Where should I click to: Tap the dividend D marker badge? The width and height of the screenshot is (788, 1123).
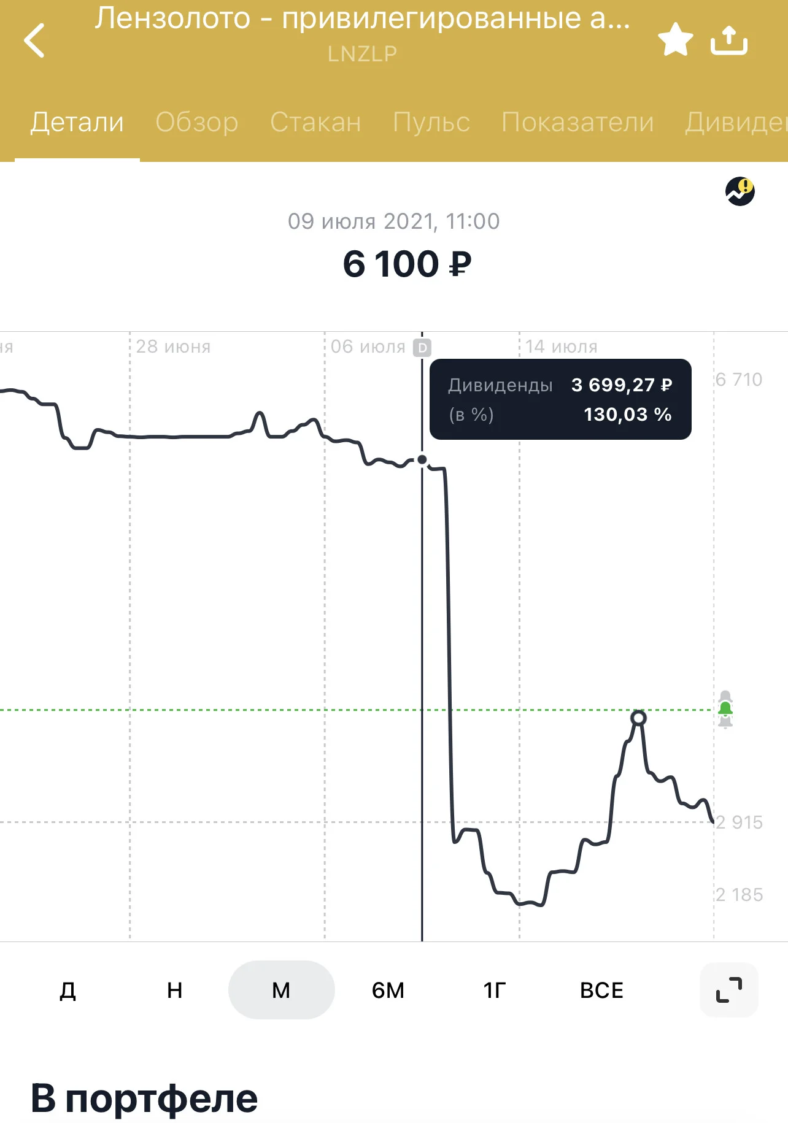click(x=422, y=348)
